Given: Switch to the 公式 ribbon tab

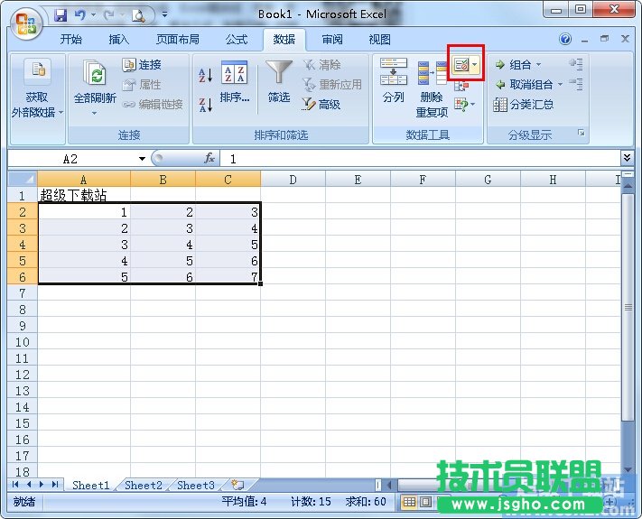Looking at the screenshot, I should (x=237, y=40).
